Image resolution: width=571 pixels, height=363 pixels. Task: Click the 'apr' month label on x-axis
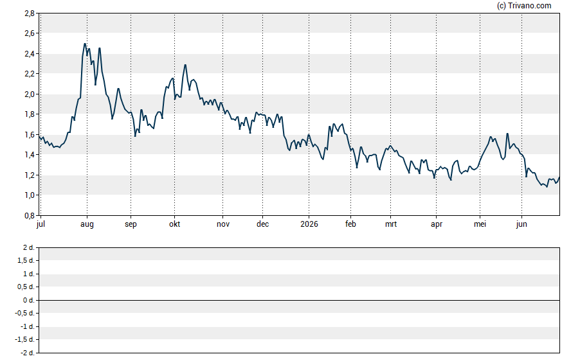436,224
